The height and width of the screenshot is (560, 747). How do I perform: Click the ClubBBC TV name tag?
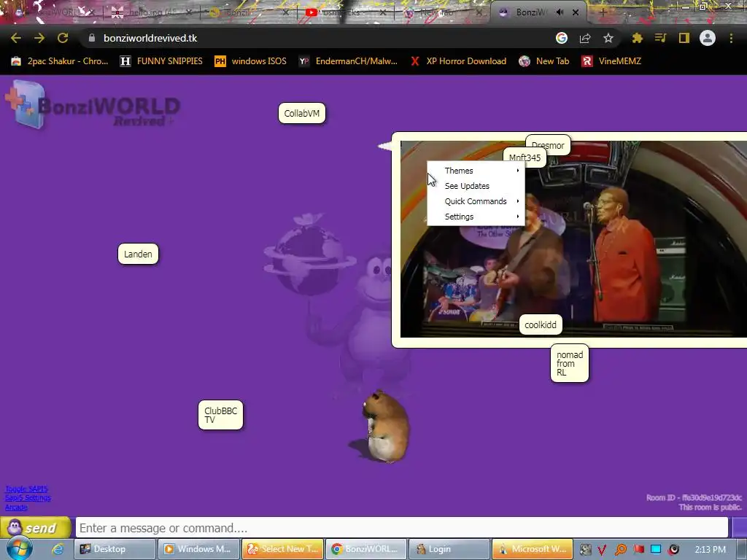(220, 415)
